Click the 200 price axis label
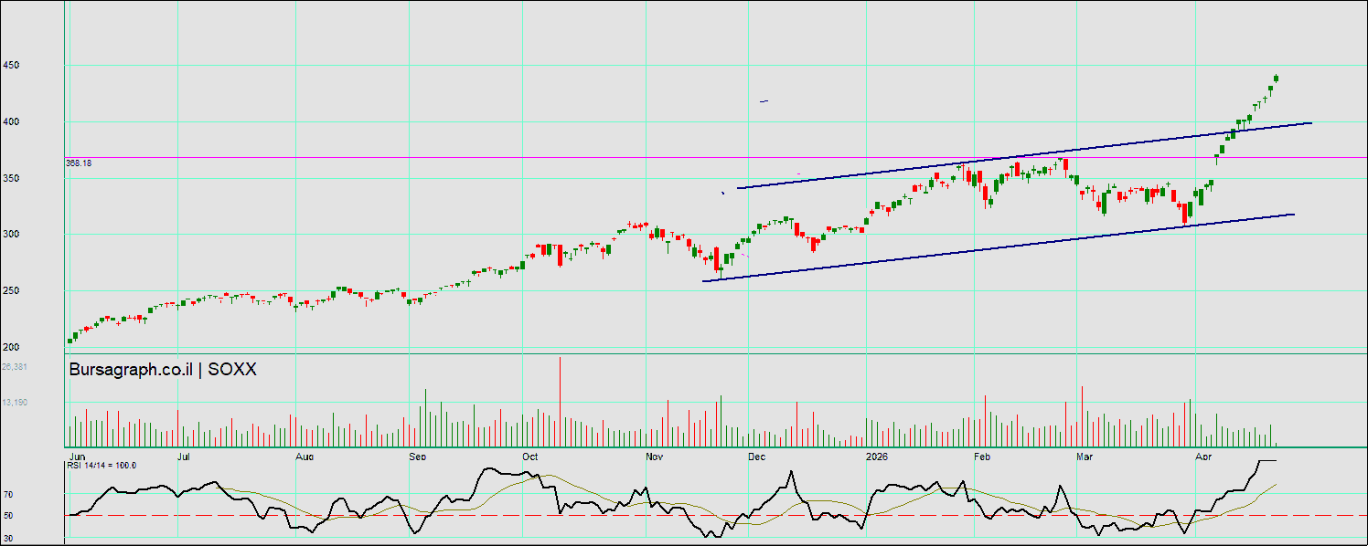The width and height of the screenshot is (1368, 546). click(x=11, y=348)
